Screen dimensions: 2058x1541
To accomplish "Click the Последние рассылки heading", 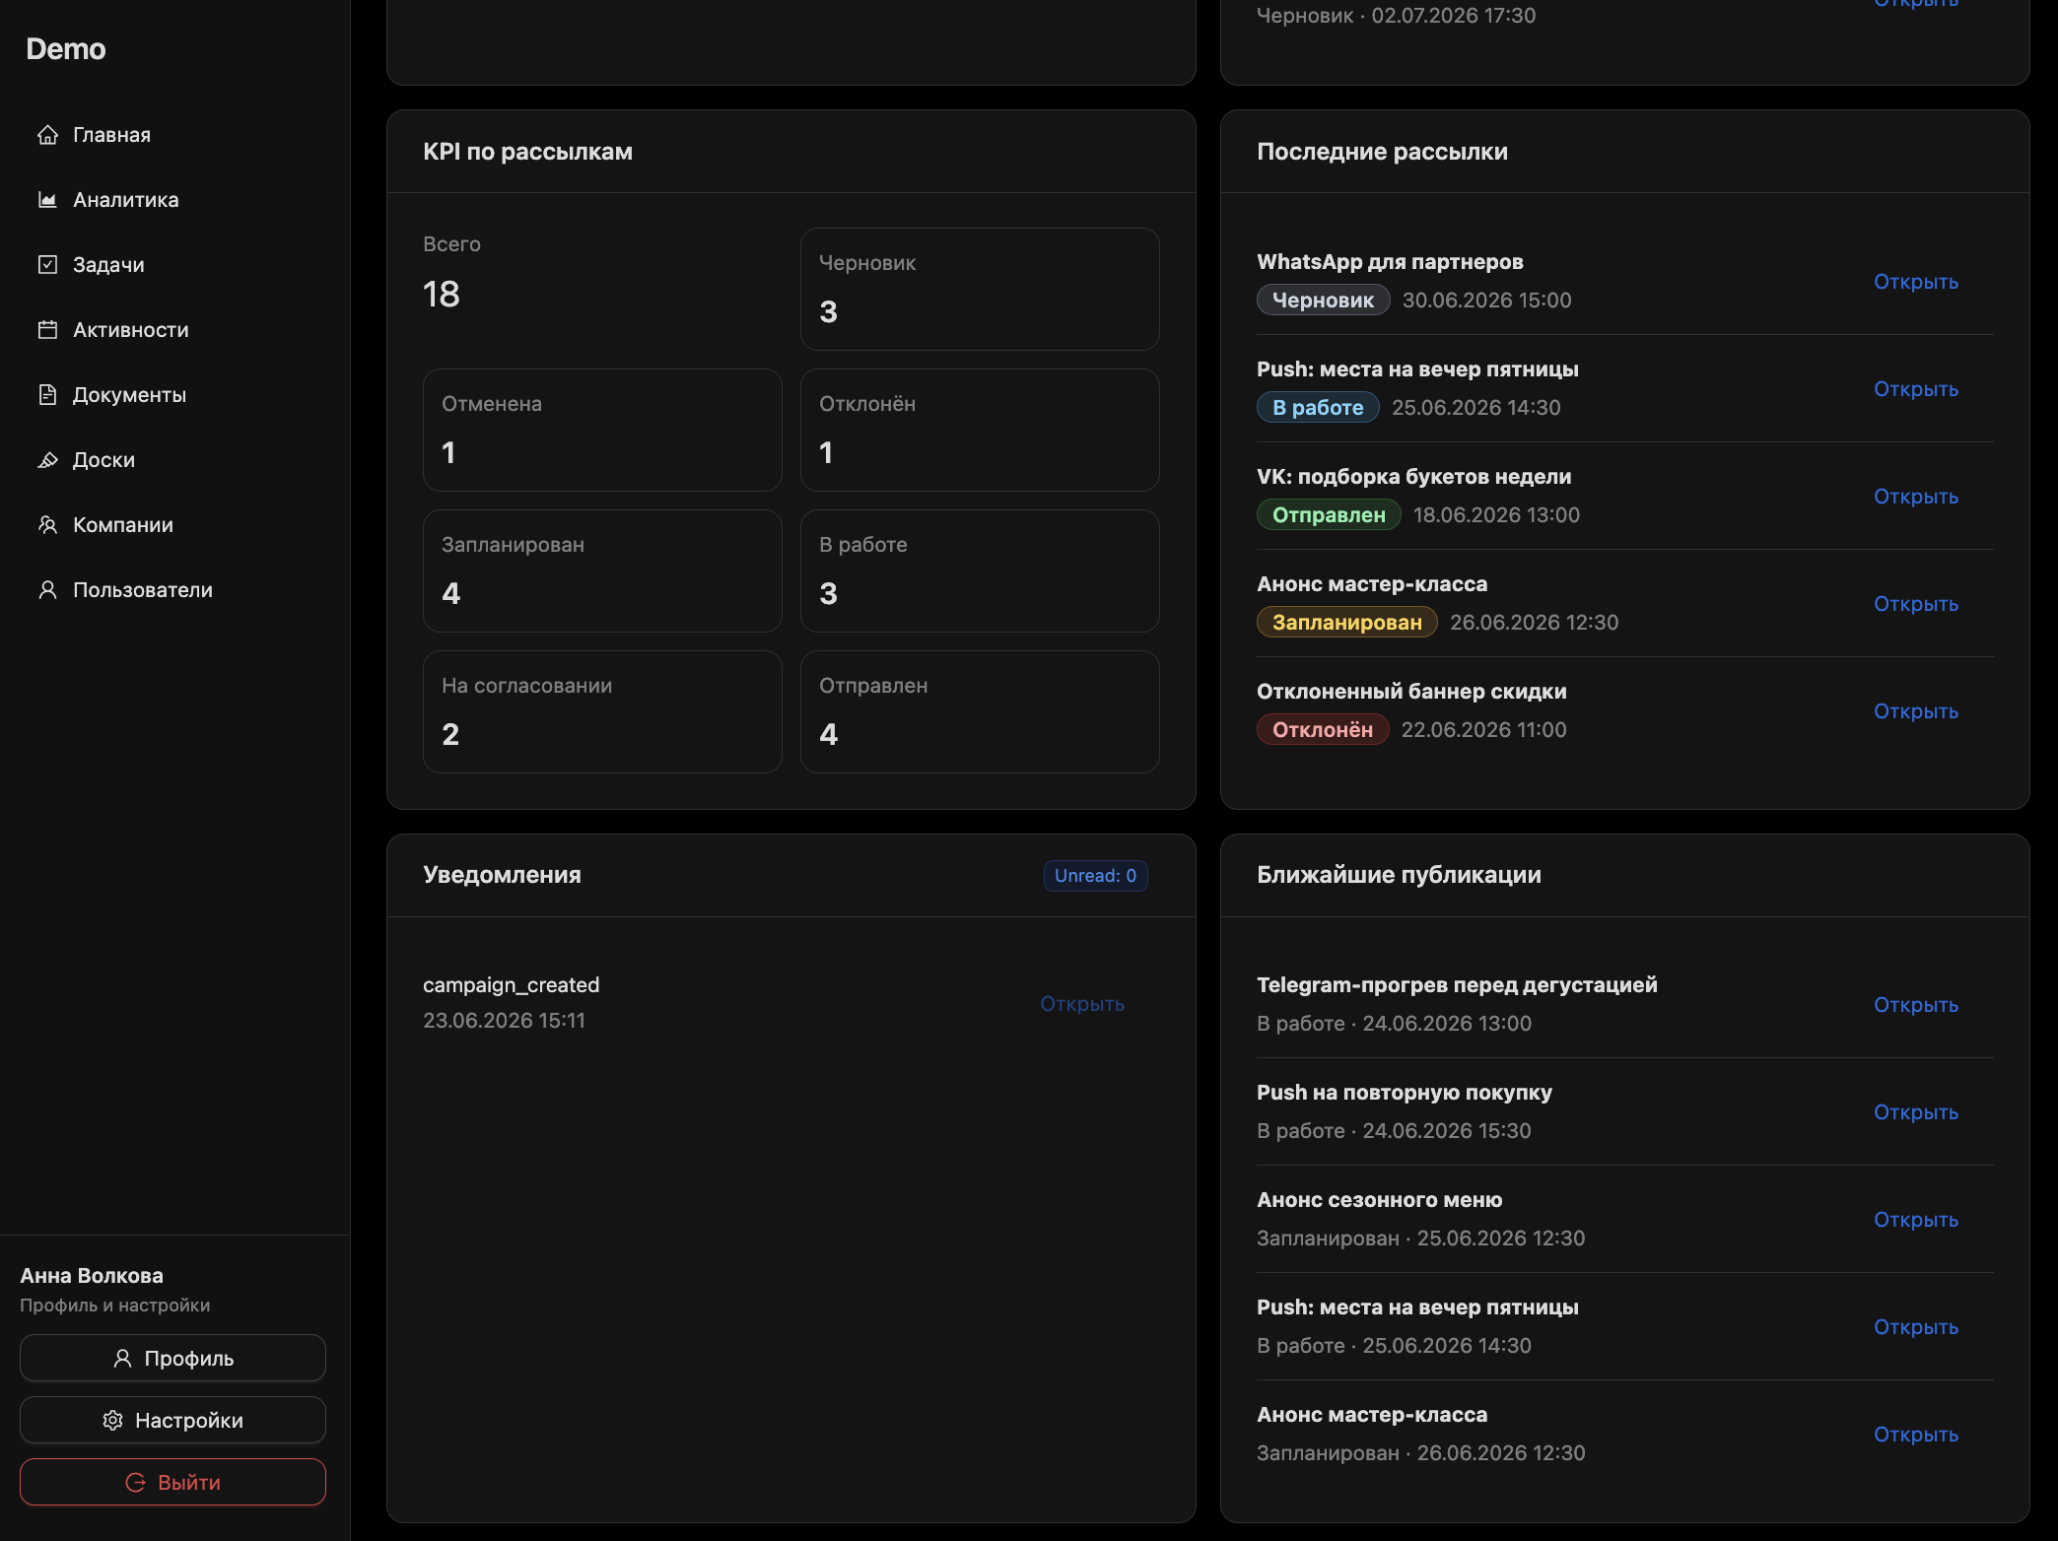I will (1382, 152).
